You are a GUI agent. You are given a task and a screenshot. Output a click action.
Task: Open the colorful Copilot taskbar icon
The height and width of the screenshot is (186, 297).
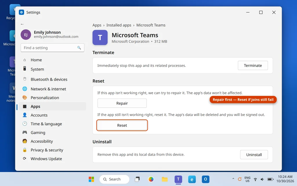[x=151, y=179]
